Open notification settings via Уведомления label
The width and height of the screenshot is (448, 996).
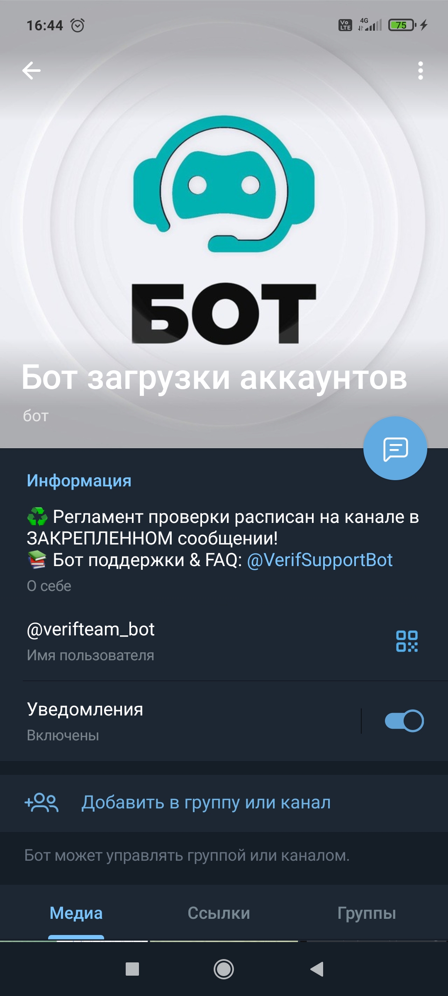pos(85,709)
